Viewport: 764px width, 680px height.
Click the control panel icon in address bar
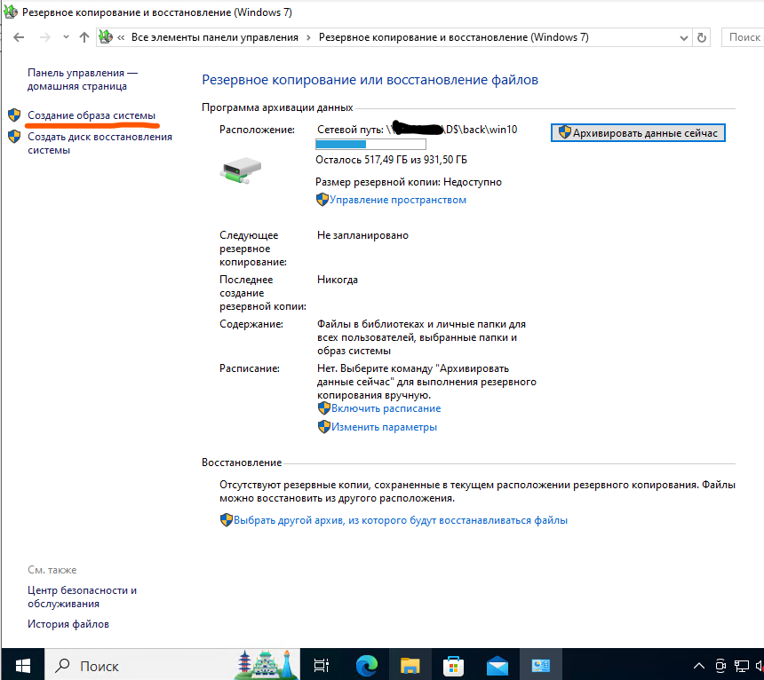[x=105, y=37]
